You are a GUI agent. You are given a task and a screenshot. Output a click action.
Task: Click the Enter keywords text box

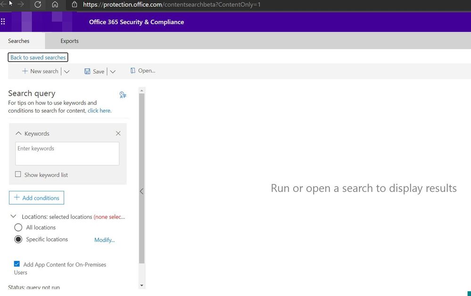67,153
